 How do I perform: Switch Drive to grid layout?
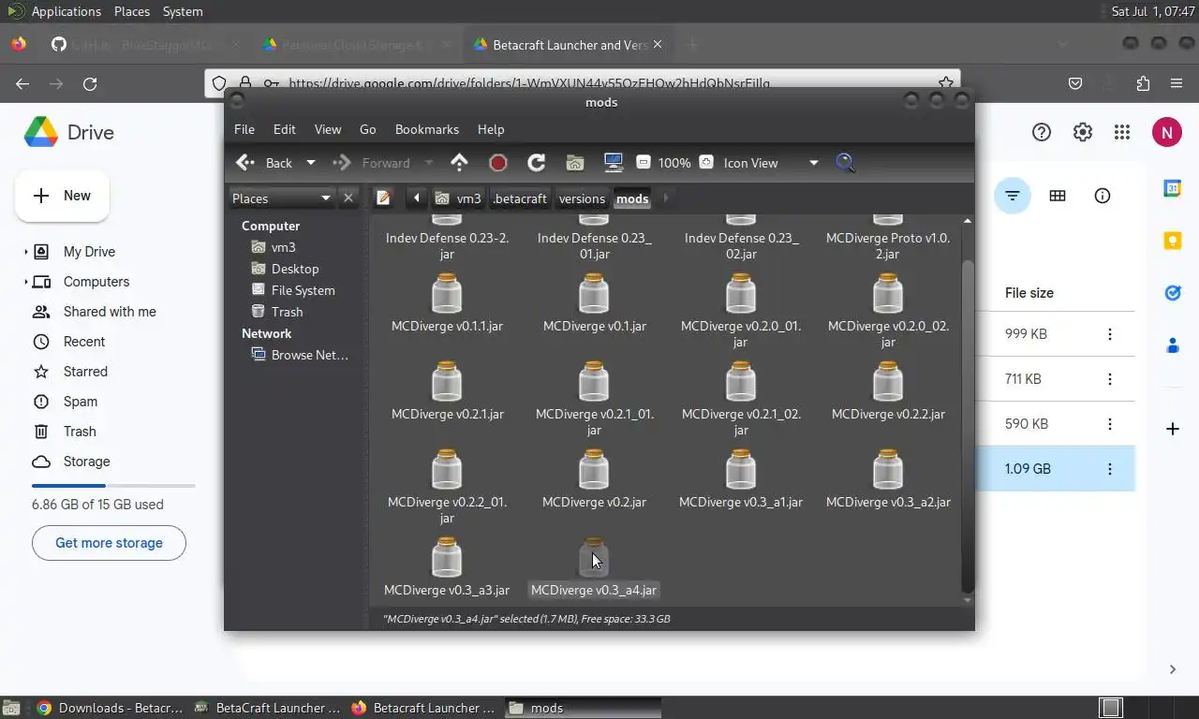coord(1058,196)
